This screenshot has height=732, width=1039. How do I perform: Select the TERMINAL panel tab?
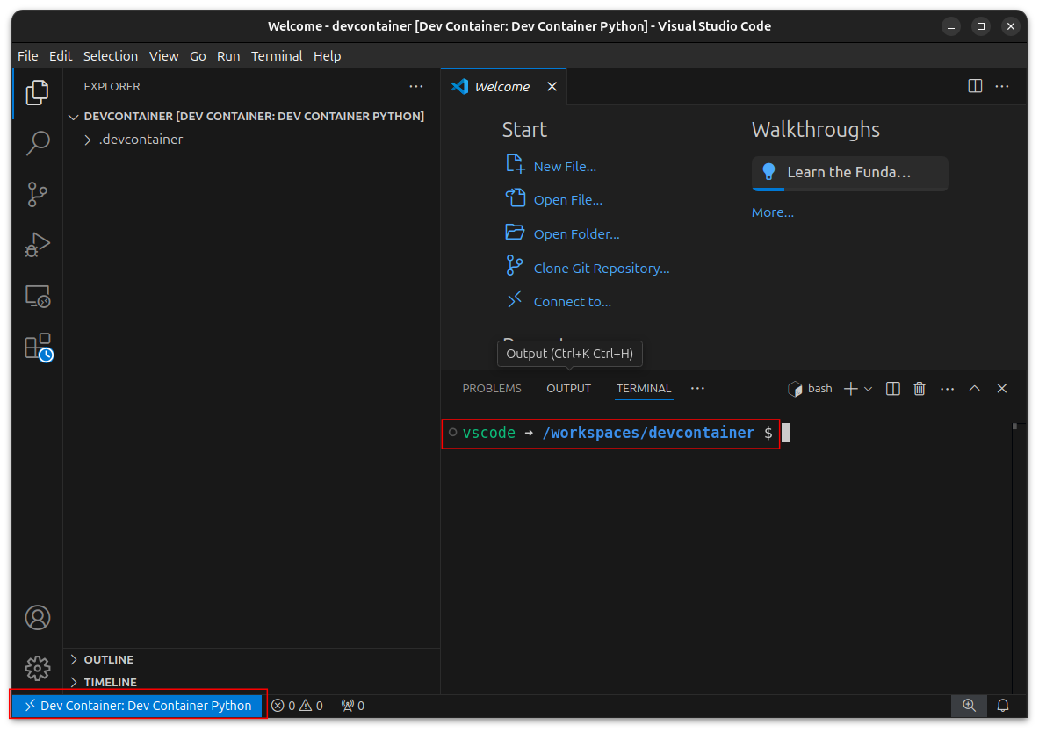click(x=644, y=389)
